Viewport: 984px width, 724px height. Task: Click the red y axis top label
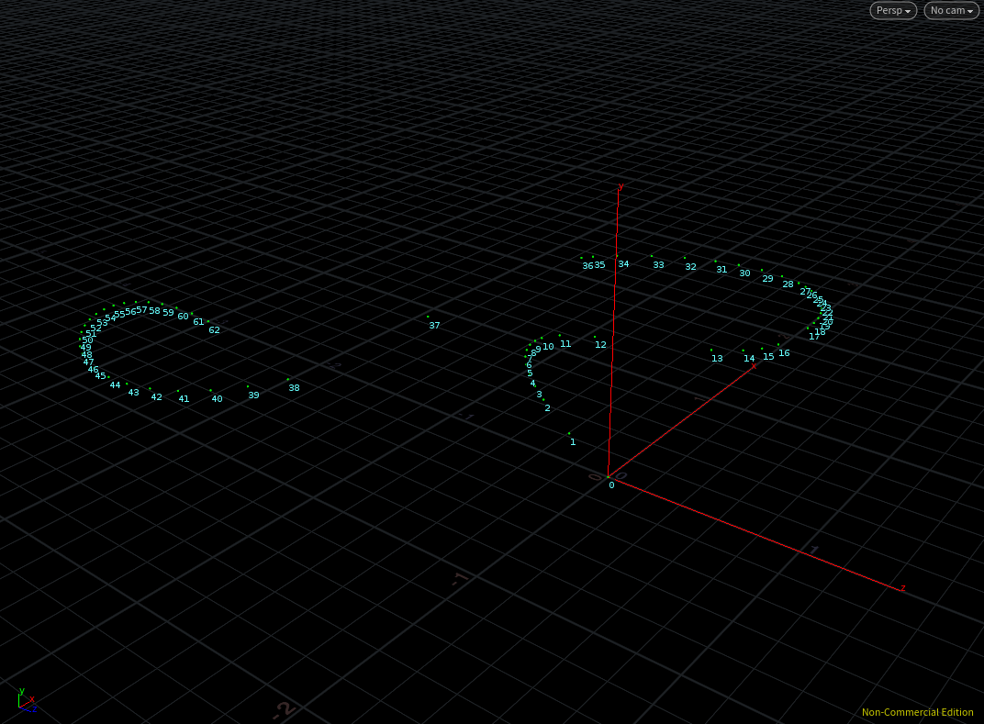621,185
